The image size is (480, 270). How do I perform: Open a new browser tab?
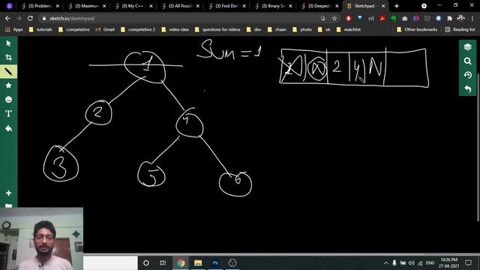pos(397,6)
